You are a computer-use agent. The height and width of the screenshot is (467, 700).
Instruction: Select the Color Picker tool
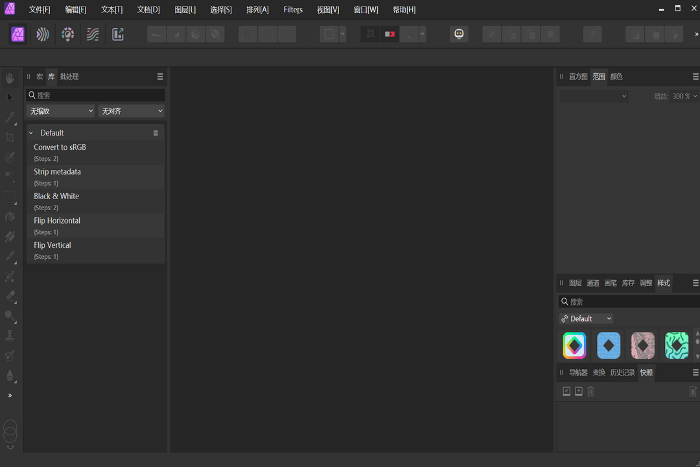point(10,117)
